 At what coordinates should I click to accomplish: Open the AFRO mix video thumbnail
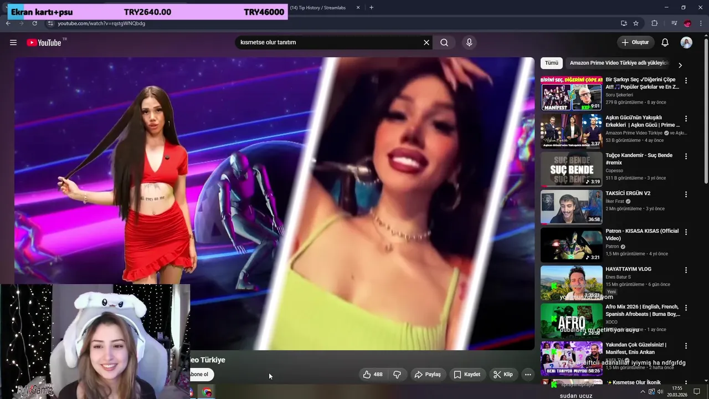571,321
